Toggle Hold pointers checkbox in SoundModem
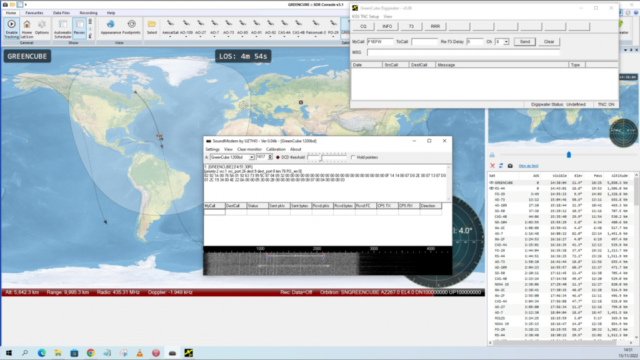 (x=353, y=157)
